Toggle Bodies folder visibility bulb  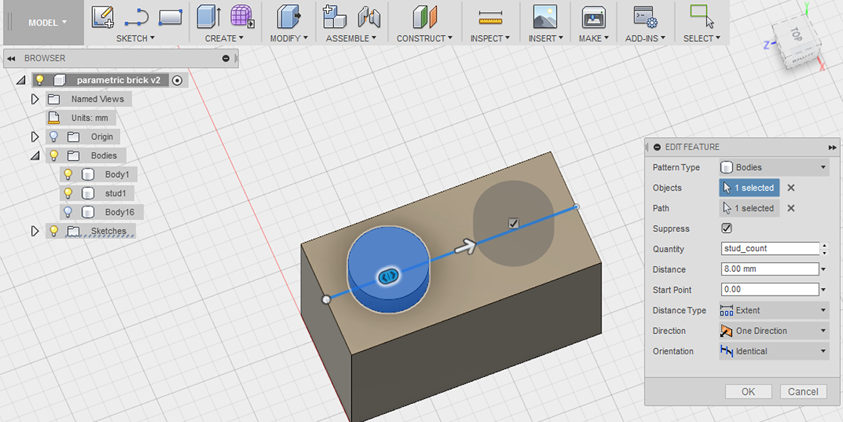coord(54,156)
